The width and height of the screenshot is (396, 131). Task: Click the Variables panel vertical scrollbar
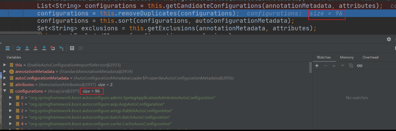pos(310,68)
